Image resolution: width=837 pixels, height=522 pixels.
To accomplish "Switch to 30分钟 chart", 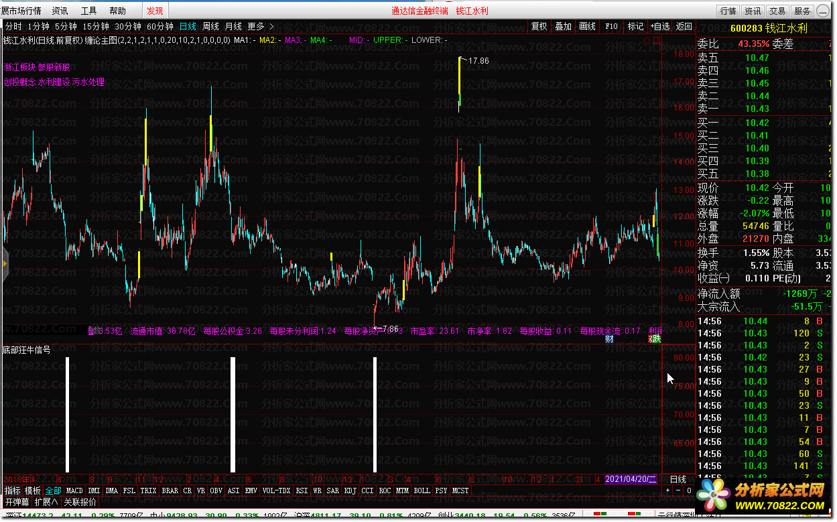I will 128,26.
